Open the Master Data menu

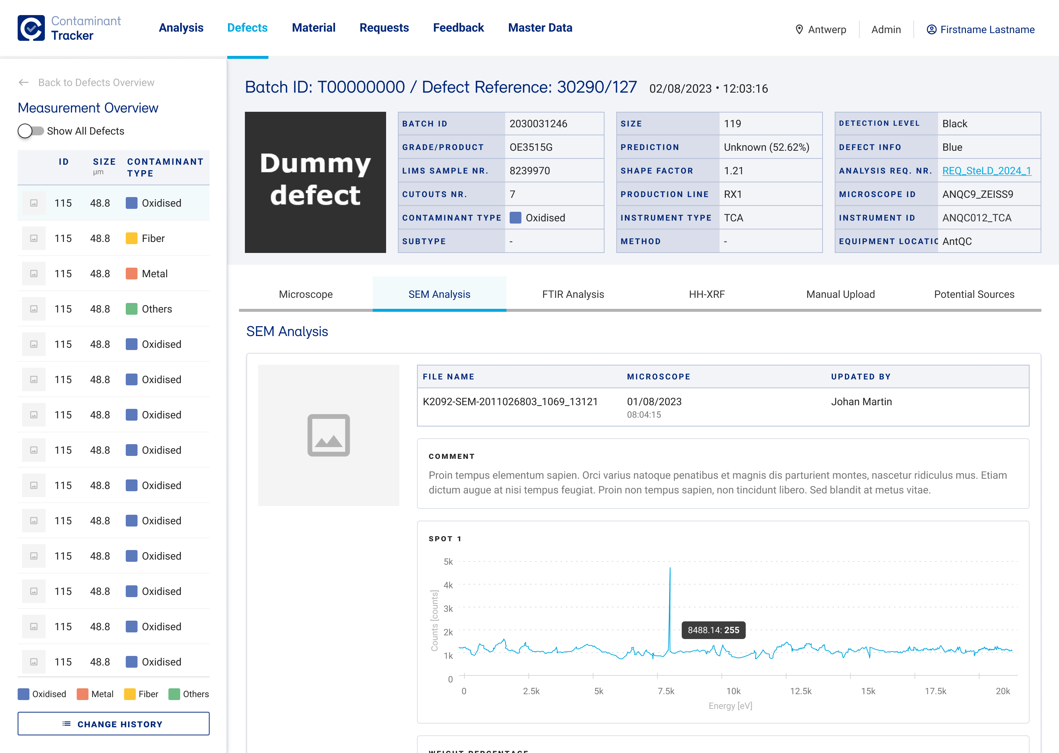(x=540, y=28)
